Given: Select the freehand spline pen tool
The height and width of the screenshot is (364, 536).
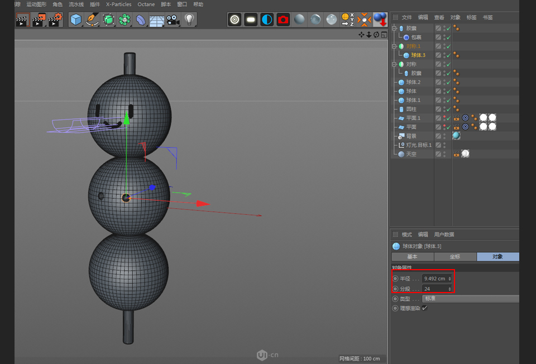Looking at the screenshot, I should [92, 20].
